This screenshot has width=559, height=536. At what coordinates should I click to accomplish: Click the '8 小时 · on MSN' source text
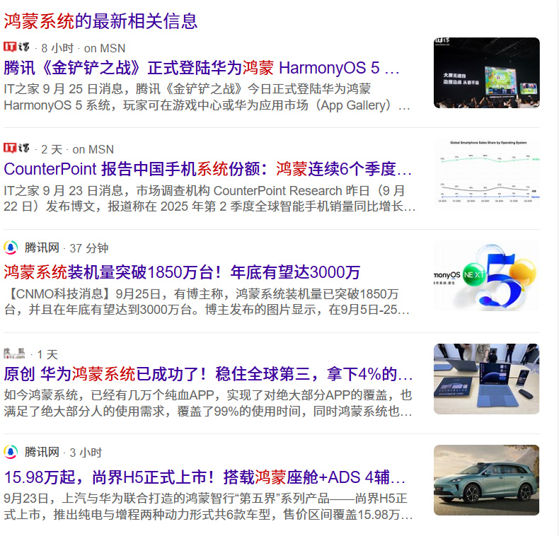(83, 48)
